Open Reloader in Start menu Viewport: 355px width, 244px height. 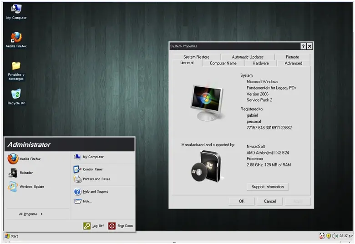(20, 173)
